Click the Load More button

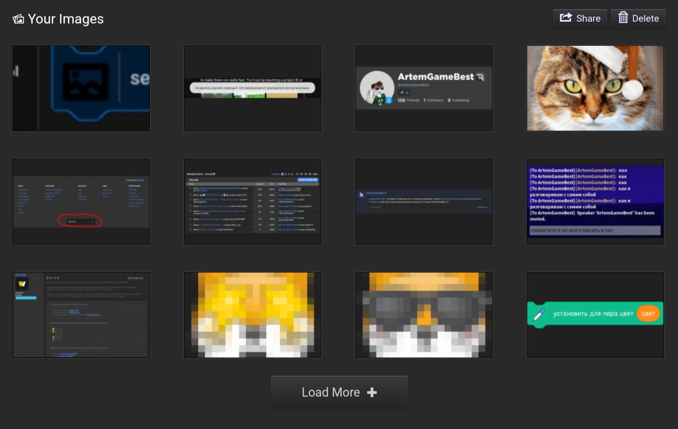coord(339,392)
